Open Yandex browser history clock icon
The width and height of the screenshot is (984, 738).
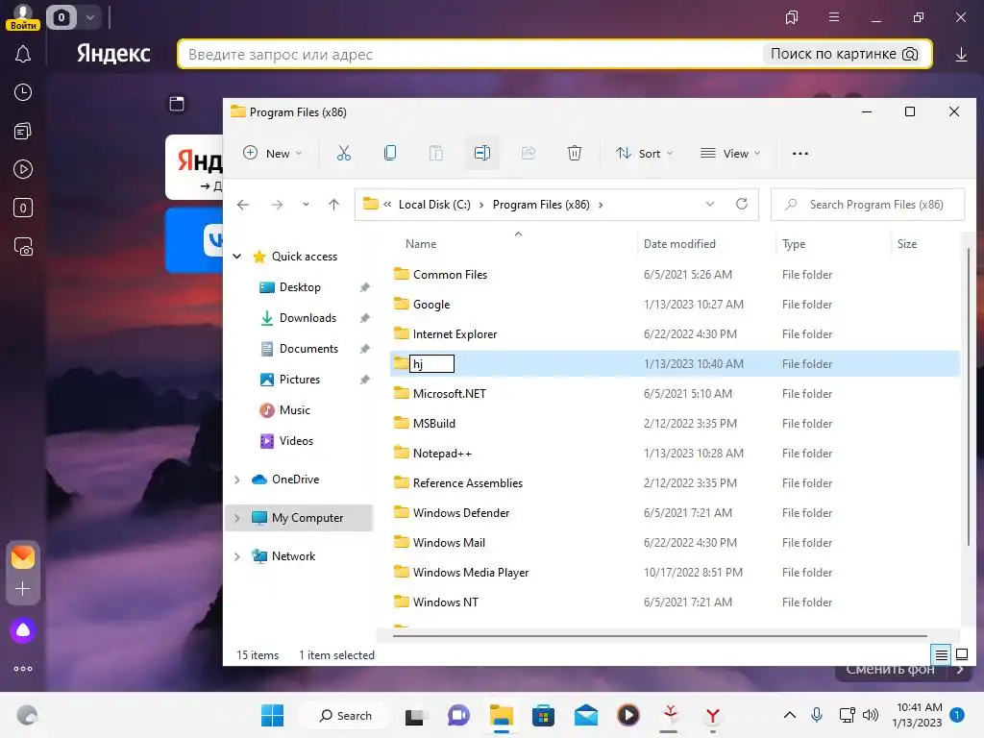23,92
